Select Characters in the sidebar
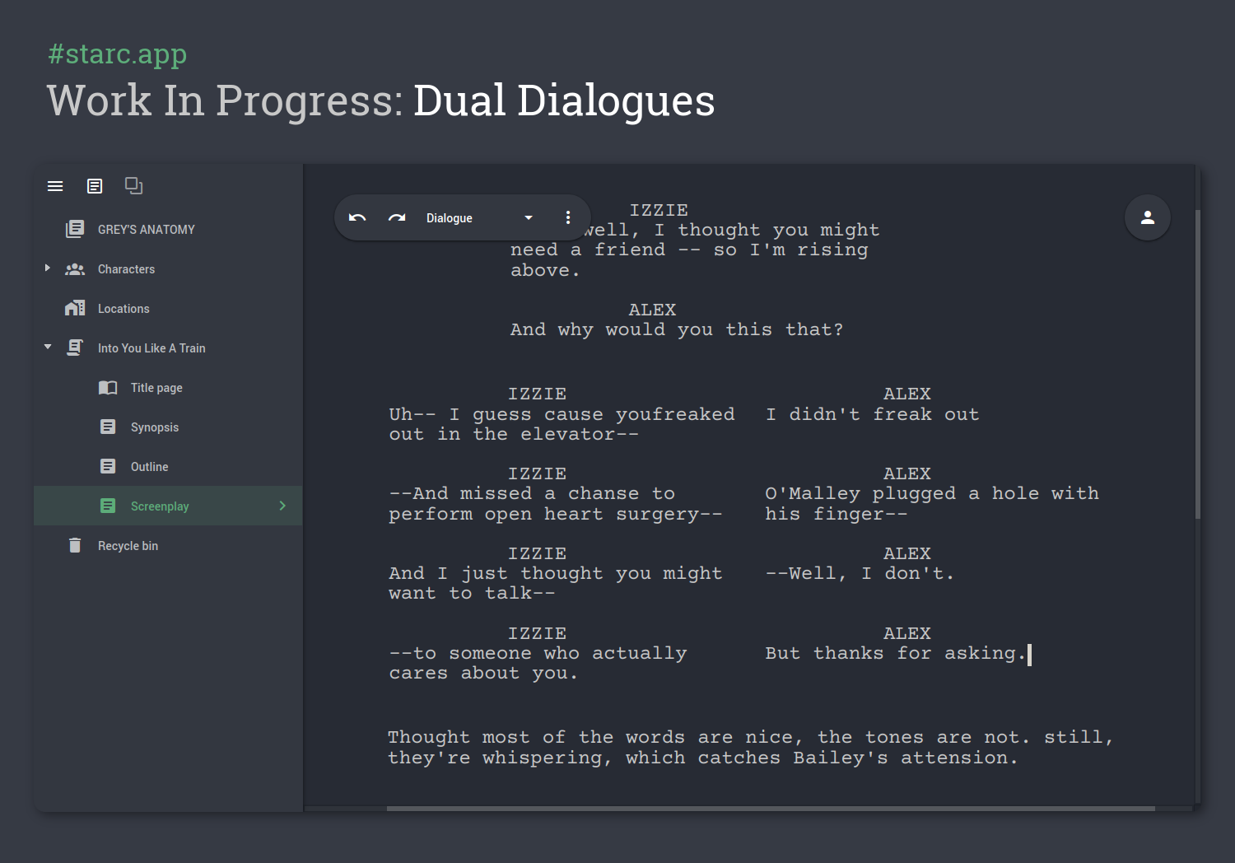The width and height of the screenshot is (1235, 863). coord(126,269)
